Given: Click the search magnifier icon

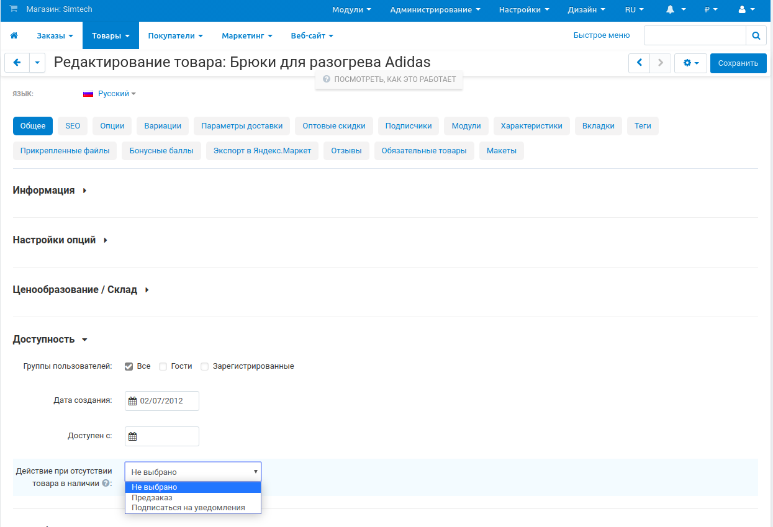Looking at the screenshot, I should (756, 36).
